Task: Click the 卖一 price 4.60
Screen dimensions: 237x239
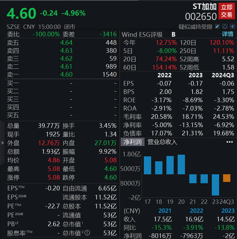Action: pyautogui.click(x=66, y=75)
